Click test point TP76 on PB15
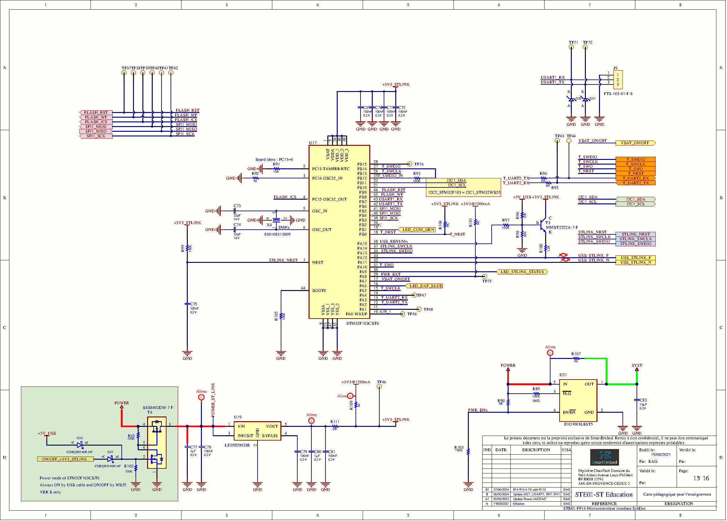Viewport: 727px width, 521px height. (x=410, y=164)
